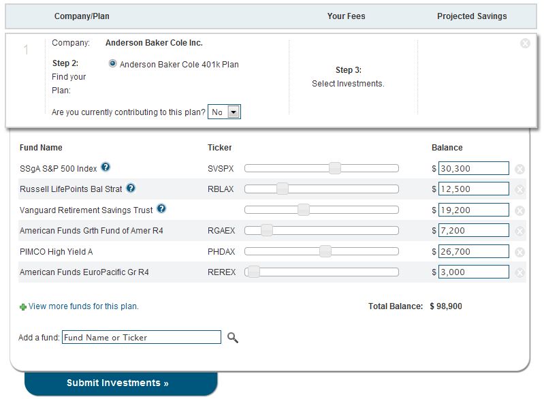Click the Anderson Baker Cole Inc. company name

(154, 43)
